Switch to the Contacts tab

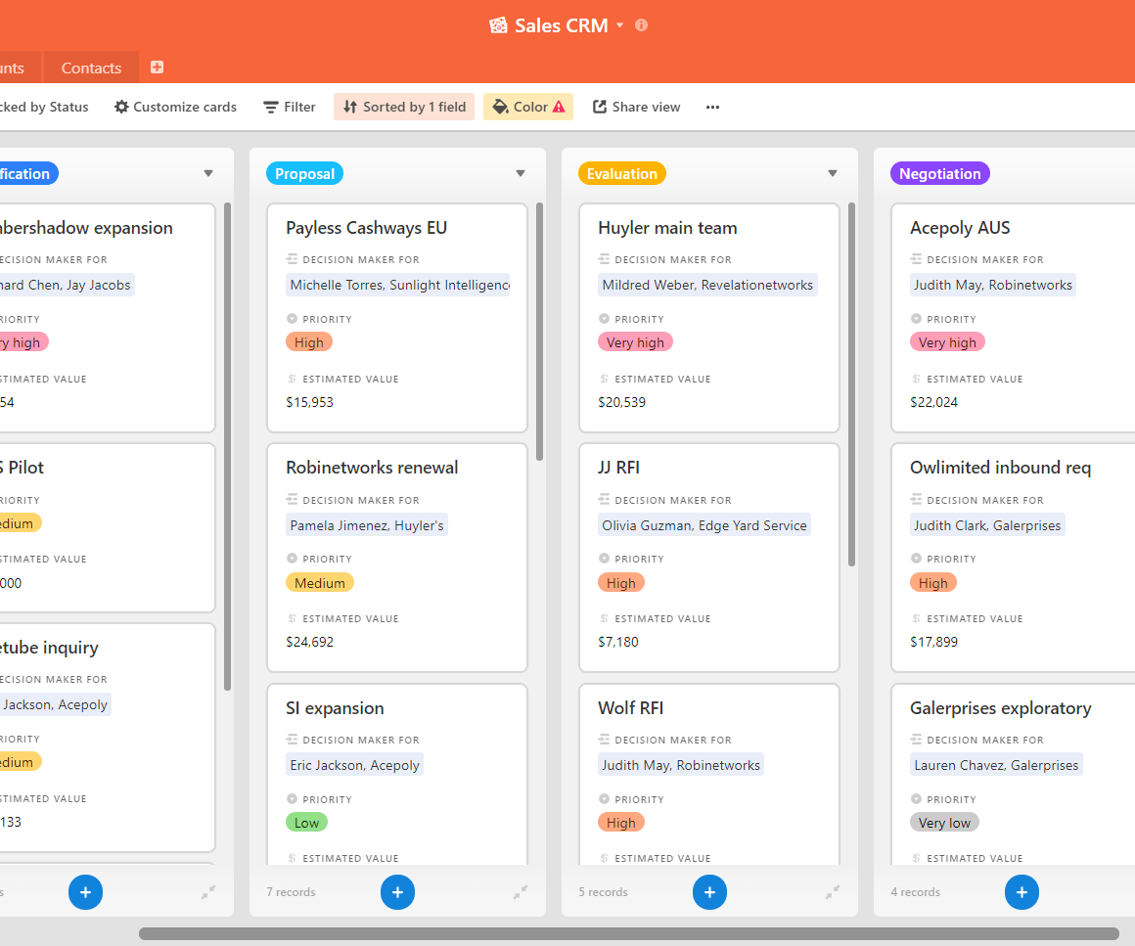(91, 68)
